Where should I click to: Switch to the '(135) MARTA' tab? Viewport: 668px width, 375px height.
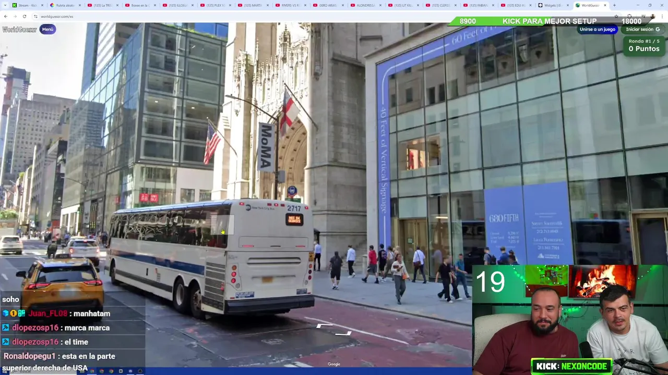[x=253, y=5]
